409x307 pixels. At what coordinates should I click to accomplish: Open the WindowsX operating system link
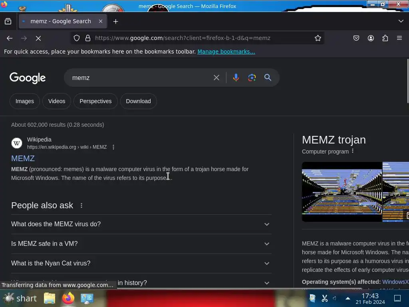(x=395, y=282)
